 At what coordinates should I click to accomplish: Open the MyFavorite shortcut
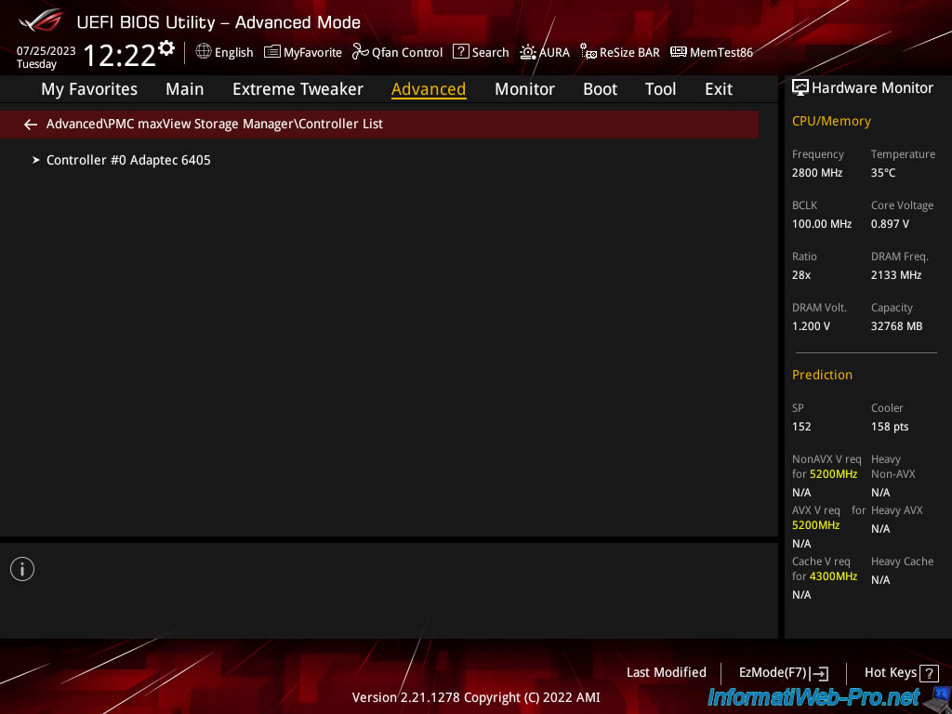point(303,52)
